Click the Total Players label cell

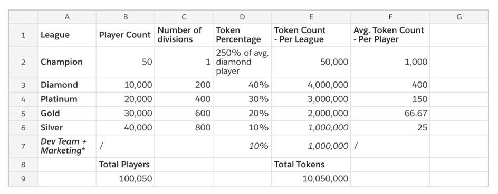click(126, 165)
